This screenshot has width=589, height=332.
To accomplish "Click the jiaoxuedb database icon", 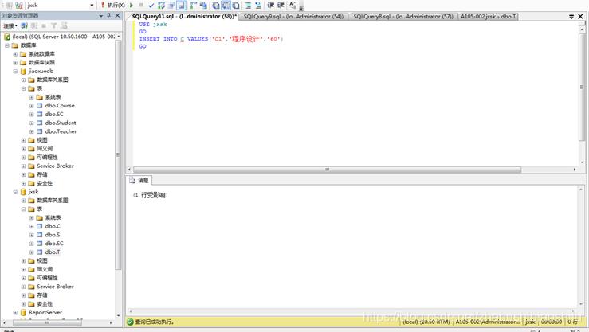I will (23, 71).
